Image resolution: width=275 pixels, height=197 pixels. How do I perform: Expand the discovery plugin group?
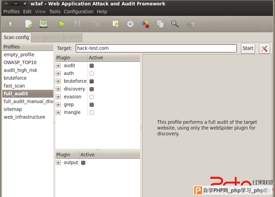58,89
